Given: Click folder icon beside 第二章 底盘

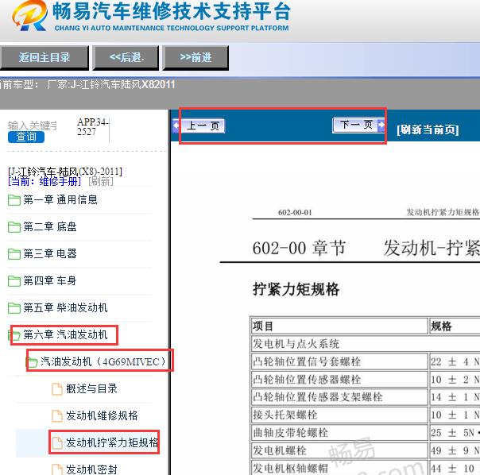Looking at the screenshot, I should 14,227.
